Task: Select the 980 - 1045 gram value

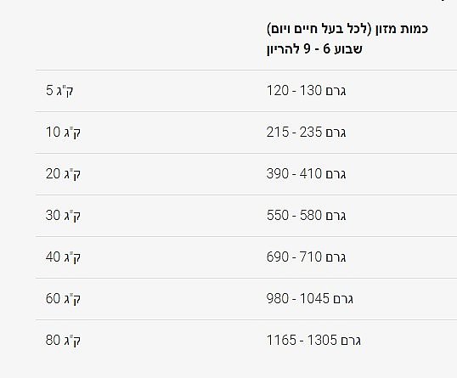Action: pyautogui.click(x=310, y=299)
